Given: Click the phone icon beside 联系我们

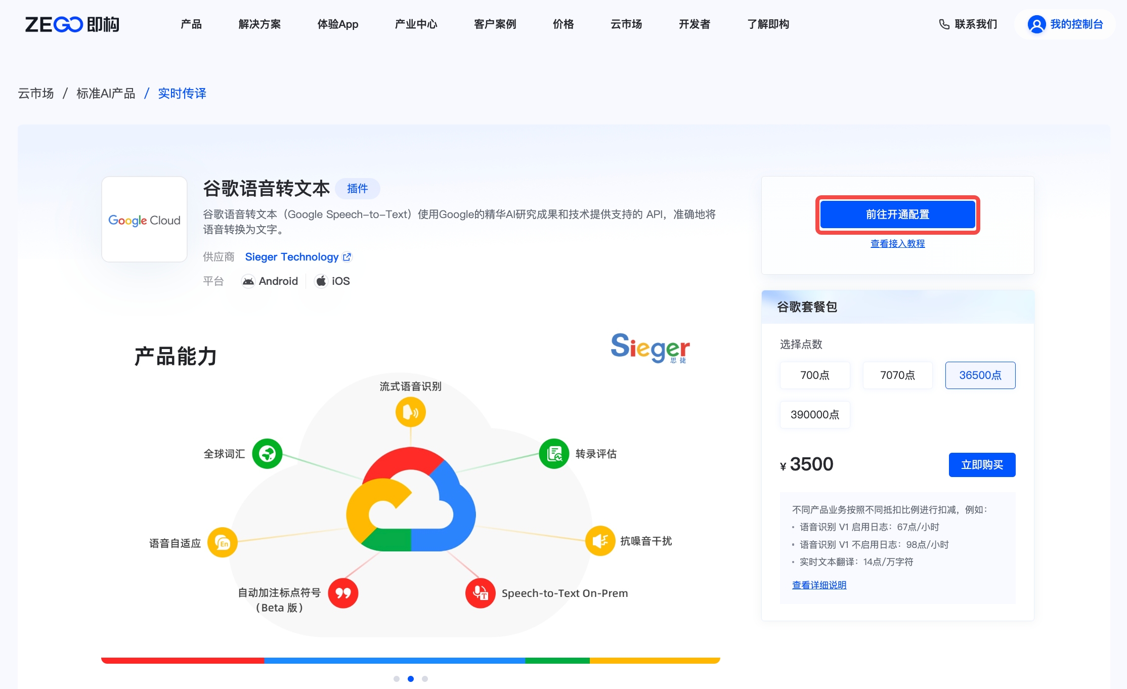Looking at the screenshot, I should click(944, 24).
